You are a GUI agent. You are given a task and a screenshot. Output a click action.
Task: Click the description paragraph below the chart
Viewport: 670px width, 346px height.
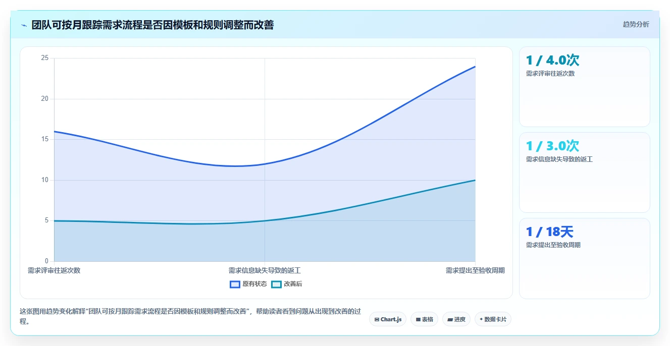click(190, 316)
